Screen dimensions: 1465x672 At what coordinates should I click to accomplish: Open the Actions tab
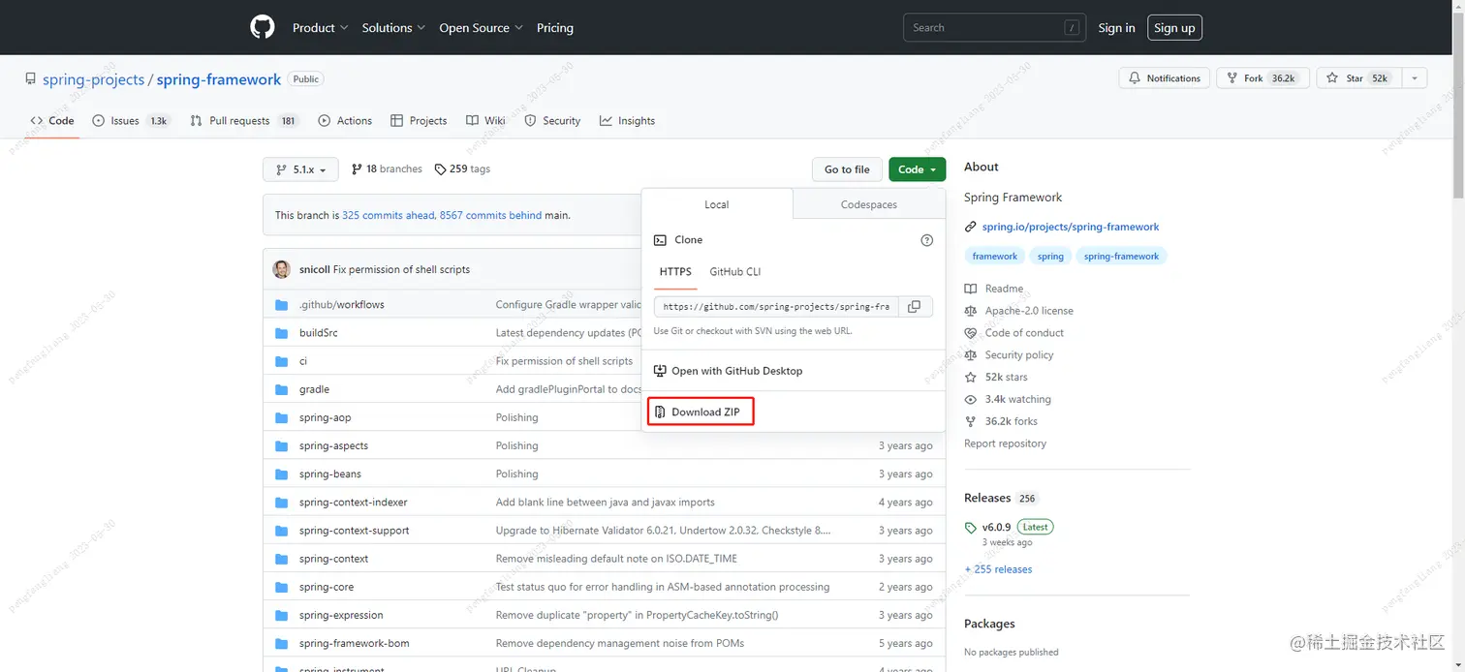(x=345, y=121)
